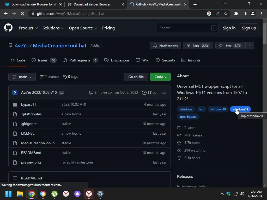Open the Pricing link
Viewport: 267px width, 200px height.
(108, 28)
